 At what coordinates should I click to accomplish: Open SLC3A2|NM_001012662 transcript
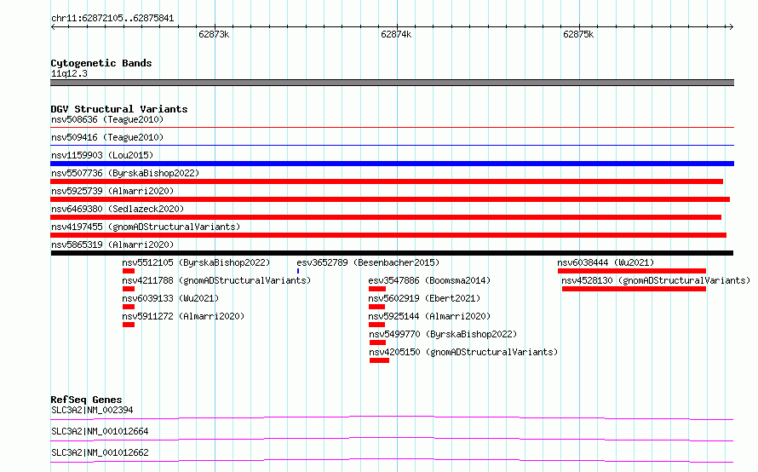coord(100,452)
